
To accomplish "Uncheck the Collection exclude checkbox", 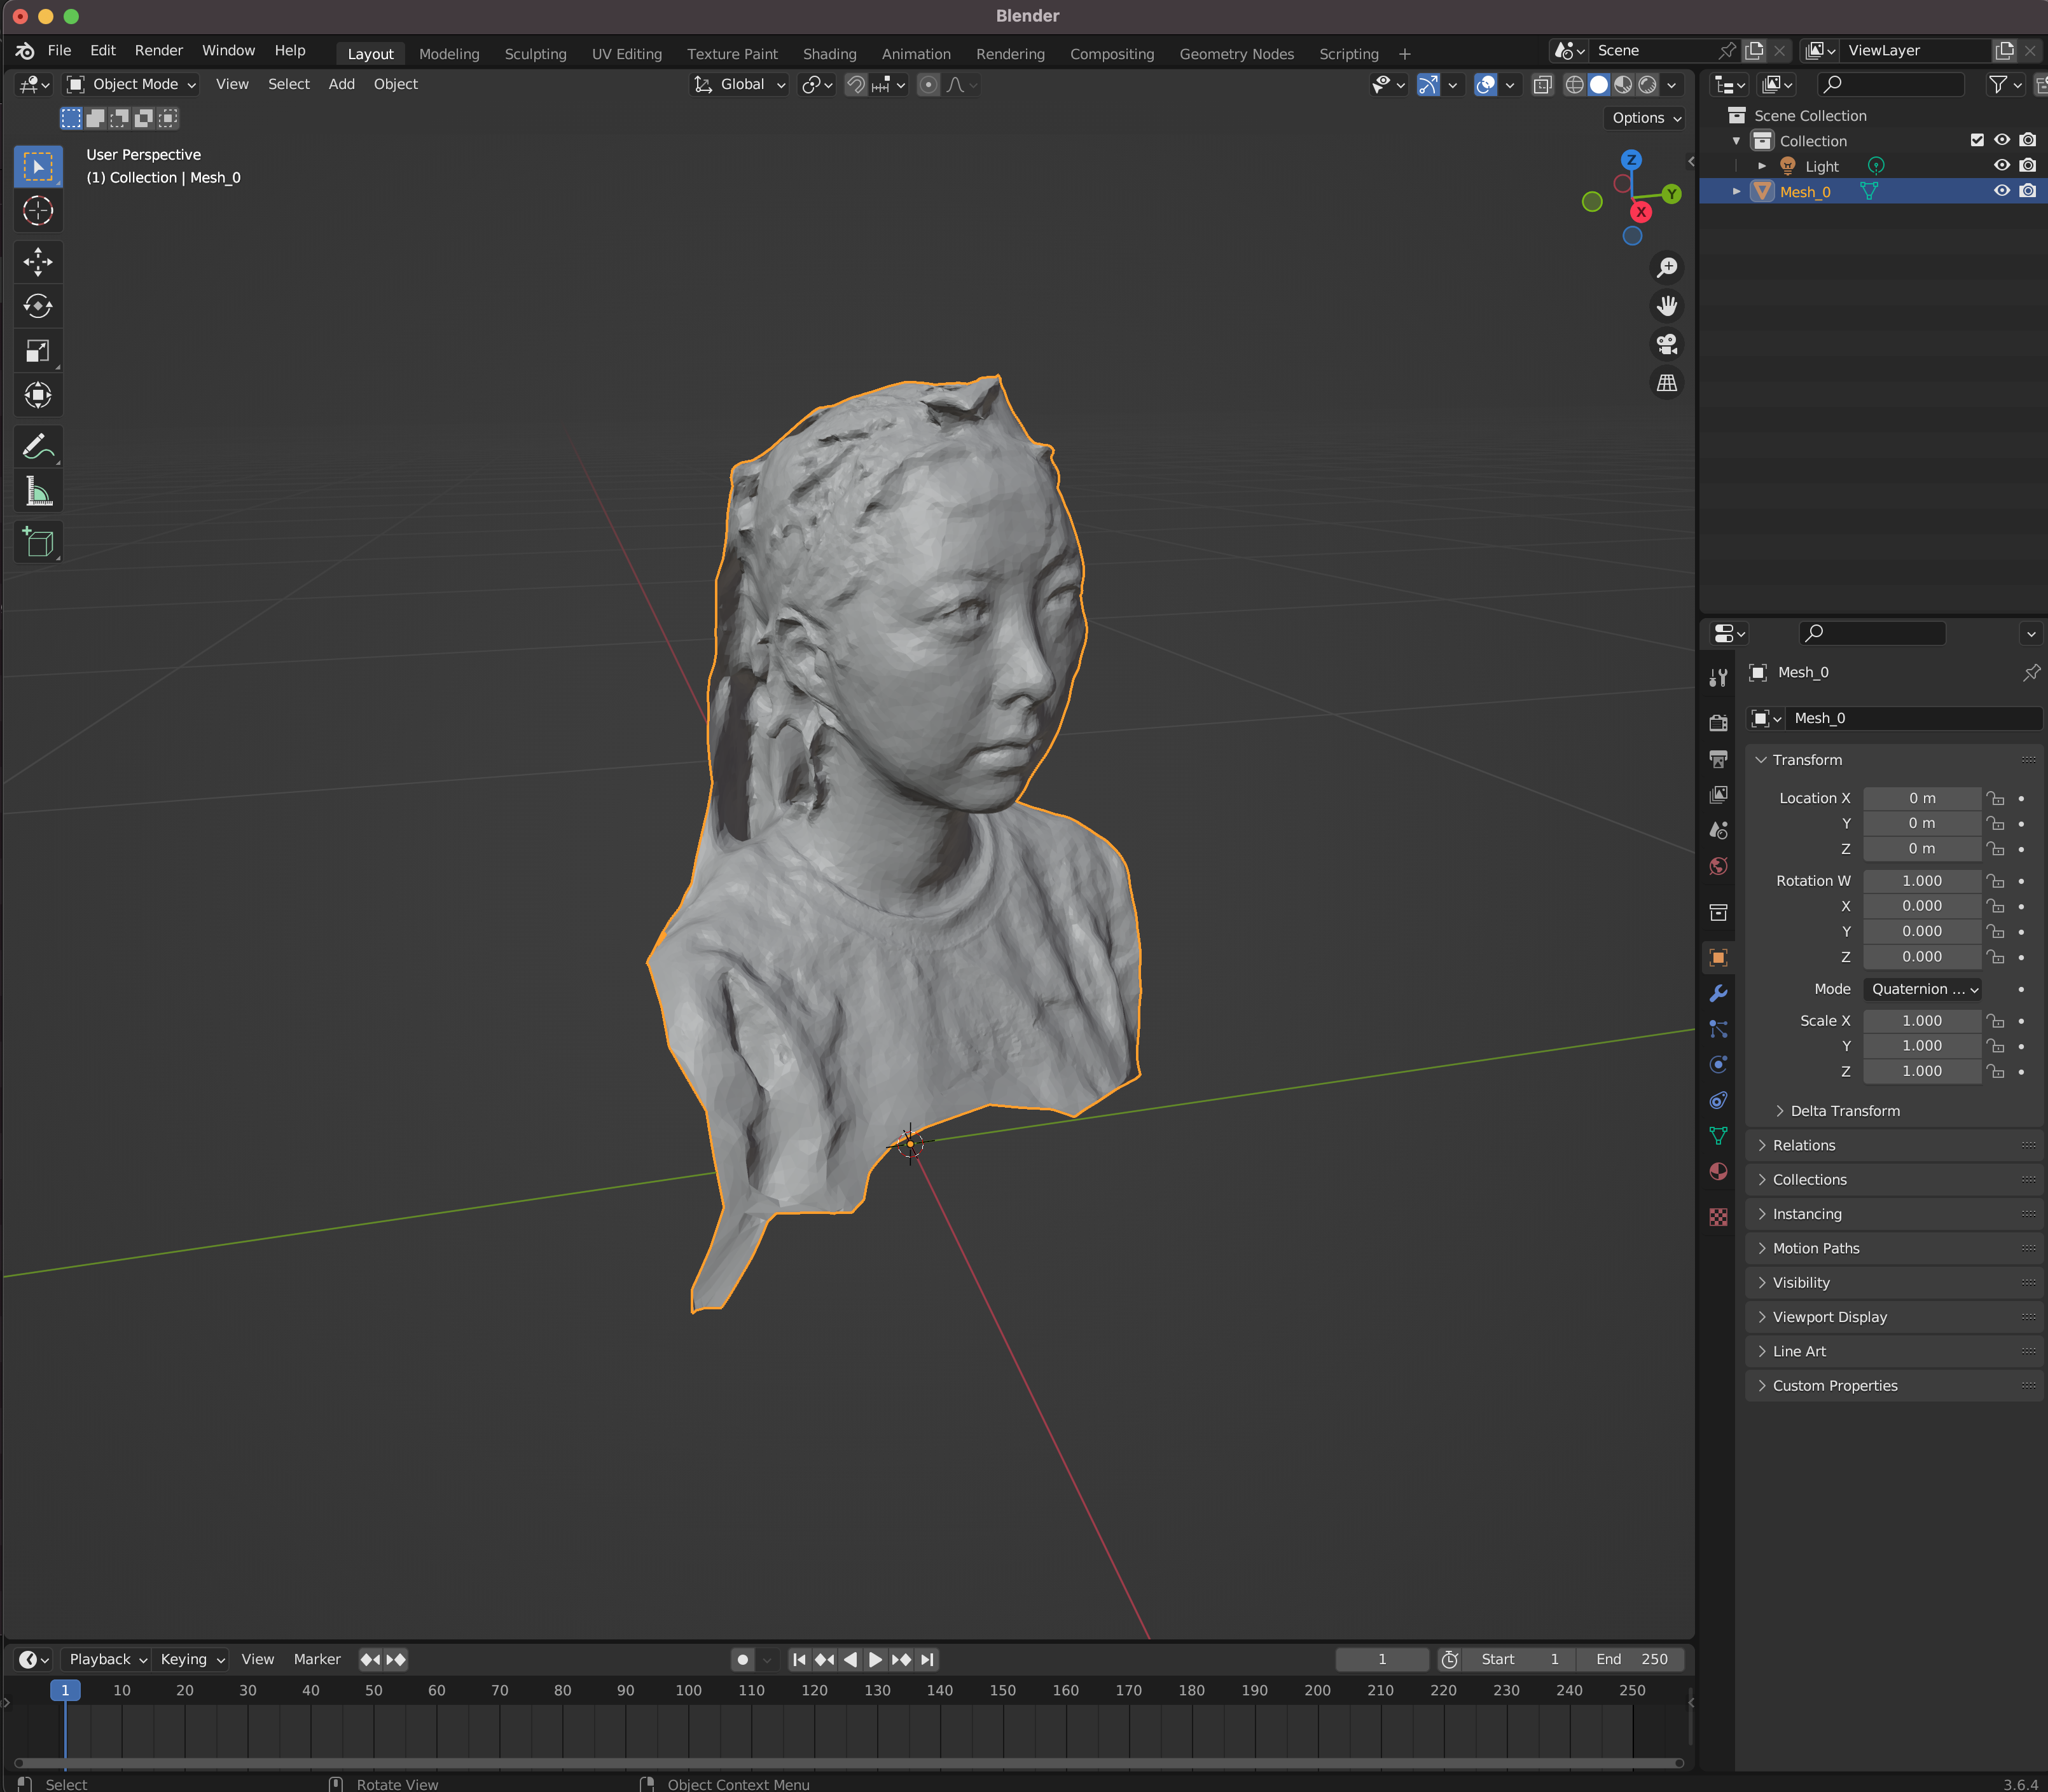I will pyautogui.click(x=1976, y=140).
